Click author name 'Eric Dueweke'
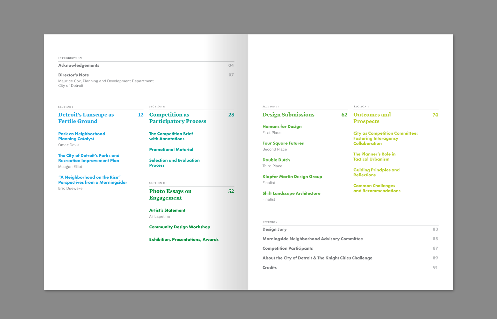 [x=70, y=189]
